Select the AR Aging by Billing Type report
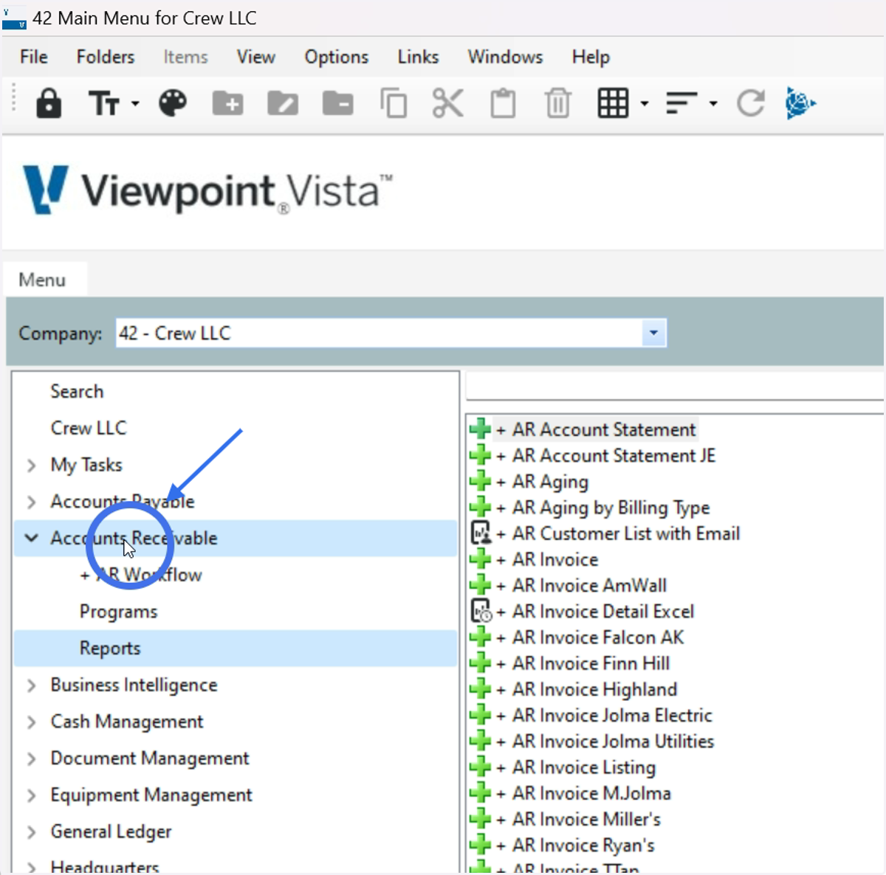The image size is (886, 875). coord(611,508)
